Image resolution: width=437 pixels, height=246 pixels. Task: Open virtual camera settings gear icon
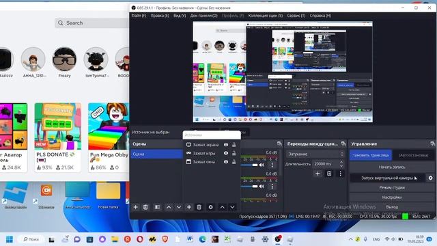(x=430, y=178)
